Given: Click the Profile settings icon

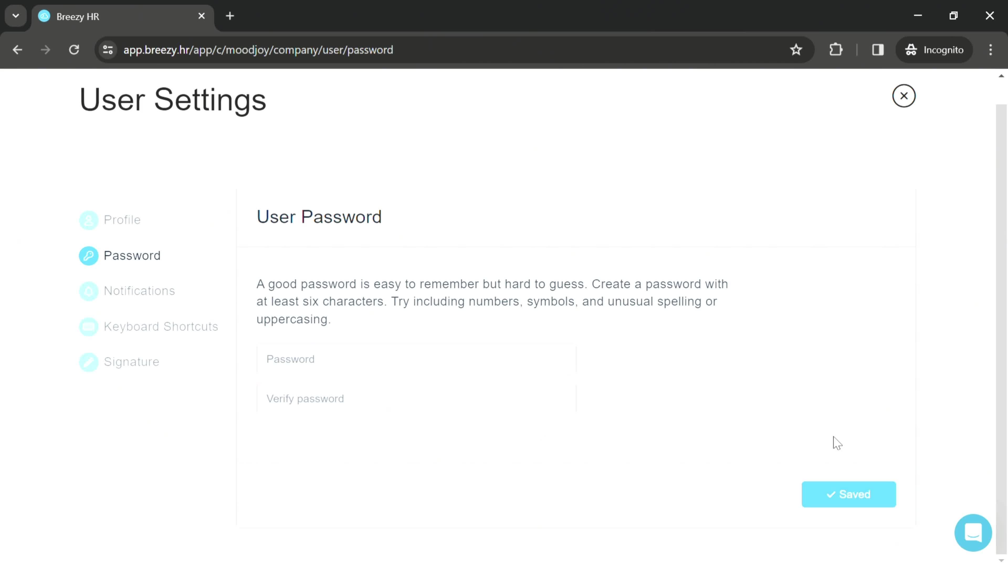Looking at the screenshot, I should [89, 219].
